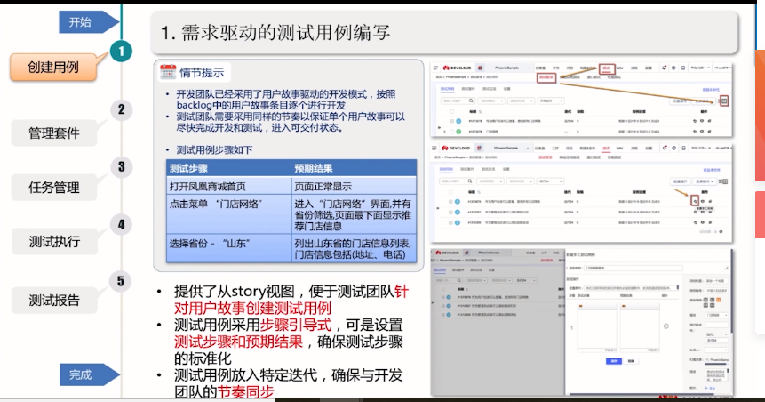Open module dropdown 门店网络 in bottom dialog

(x=717, y=315)
